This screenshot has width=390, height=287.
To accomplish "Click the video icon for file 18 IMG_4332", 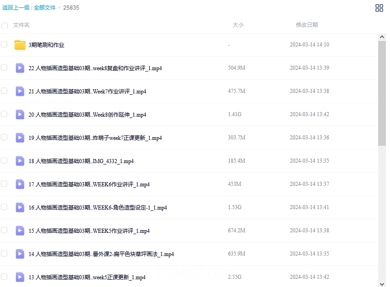I will point(20,161).
